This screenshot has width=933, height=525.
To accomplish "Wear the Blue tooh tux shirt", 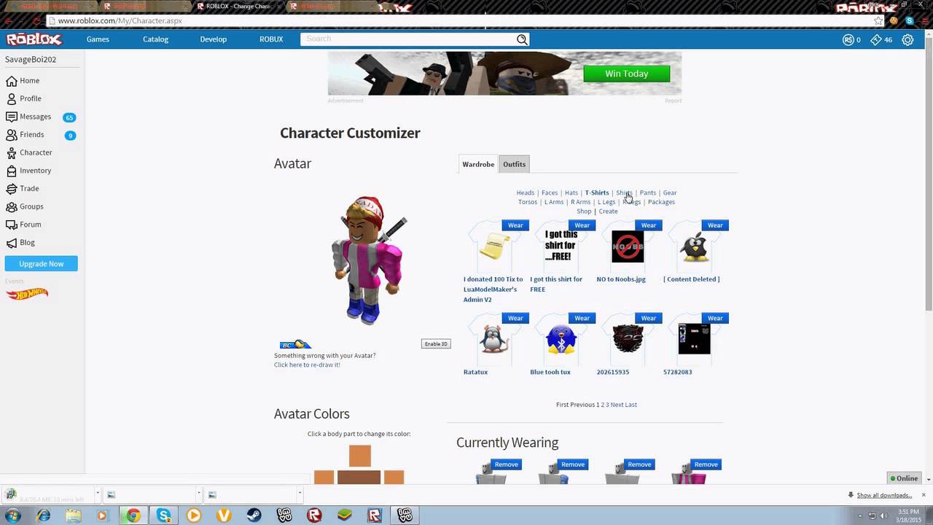I will click(x=582, y=318).
